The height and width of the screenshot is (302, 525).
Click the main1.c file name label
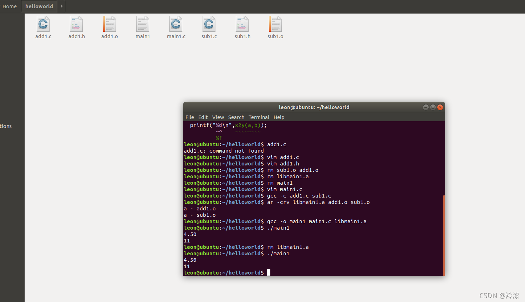(x=176, y=36)
